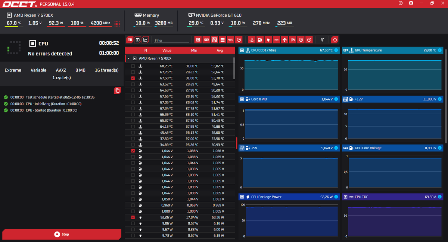
Task: Check the 34,89 °C temperature row checkbox
Action: pos(133,144)
